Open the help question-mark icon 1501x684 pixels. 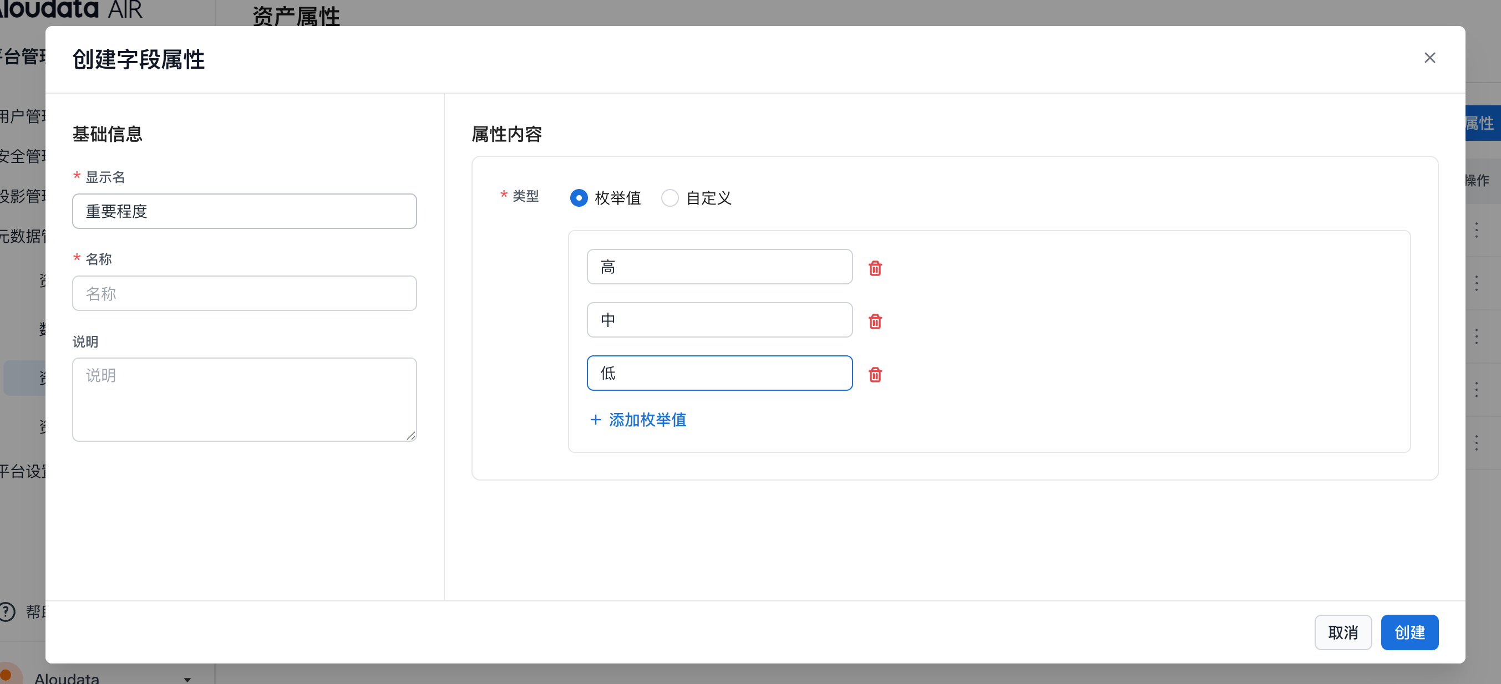pyautogui.click(x=7, y=611)
